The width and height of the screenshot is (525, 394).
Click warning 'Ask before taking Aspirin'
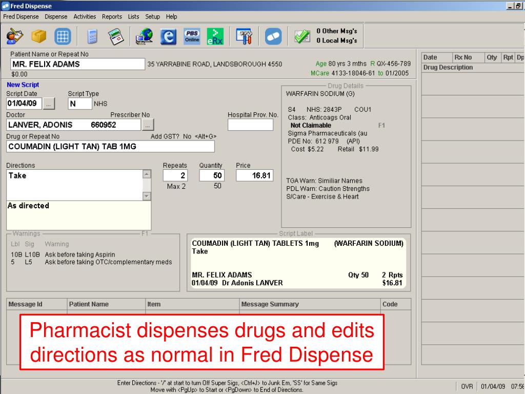point(80,254)
